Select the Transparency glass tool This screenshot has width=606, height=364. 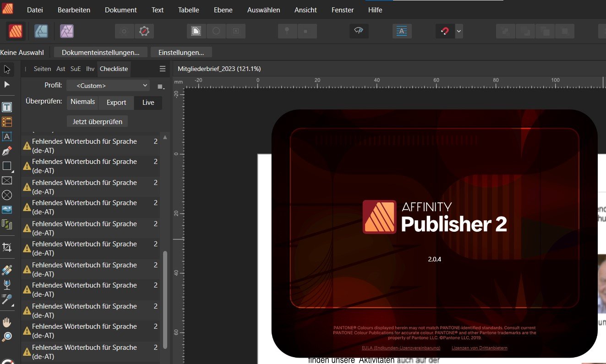pos(7,285)
